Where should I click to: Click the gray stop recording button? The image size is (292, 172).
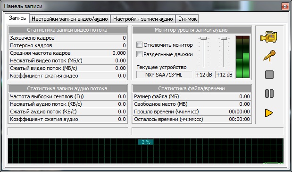tap(269, 75)
